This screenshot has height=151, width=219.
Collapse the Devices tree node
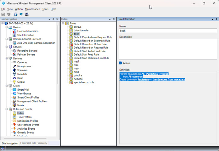point(7,59)
